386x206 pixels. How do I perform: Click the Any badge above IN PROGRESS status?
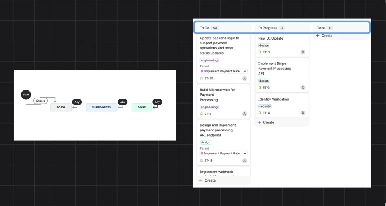tap(123, 102)
